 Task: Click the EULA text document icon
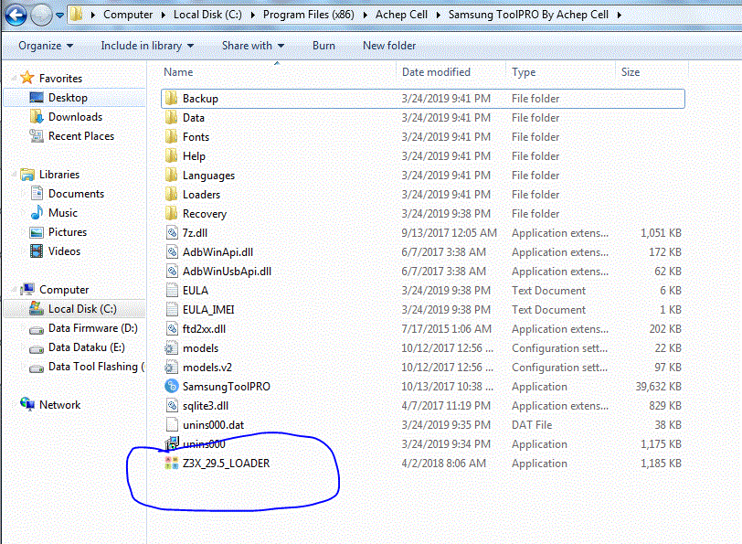pyautogui.click(x=172, y=290)
